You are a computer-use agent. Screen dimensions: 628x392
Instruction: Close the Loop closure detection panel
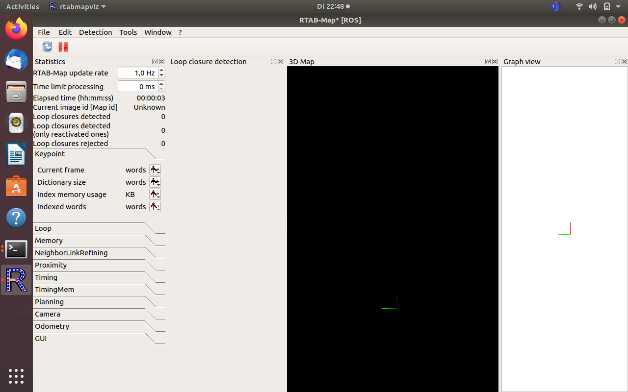point(281,62)
